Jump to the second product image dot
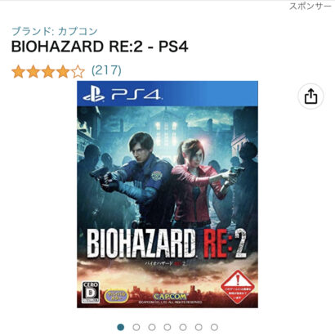The width and height of the screenshot is (335, 336). [x=136, y=327]
